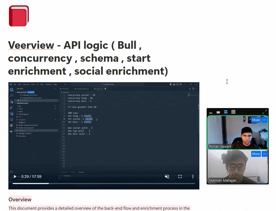This screenshot has width=276, height=211.
Task: Open the File menu in VS Code
Action: pyautogui.click(x=15, y=84)
